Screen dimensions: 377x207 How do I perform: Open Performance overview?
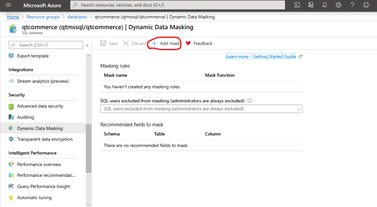(39, 164)
